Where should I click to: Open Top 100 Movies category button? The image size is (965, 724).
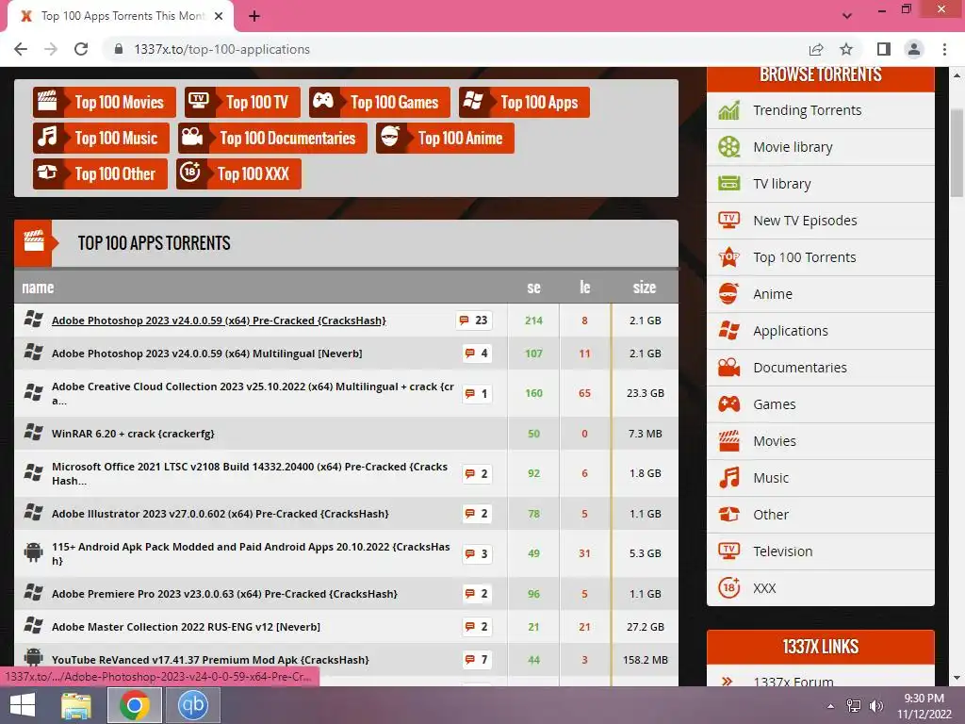(x=104, y=102)
